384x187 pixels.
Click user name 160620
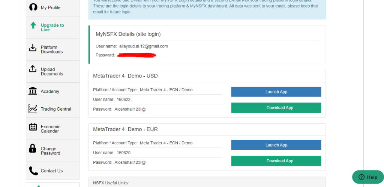coord(124,153)
